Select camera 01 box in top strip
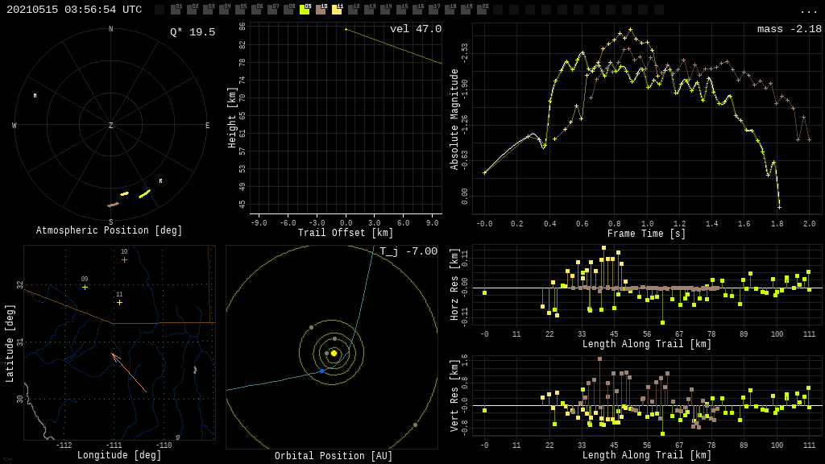Image resolution: width=825 pixels, height=464 pixels. (x=176, y=10)
